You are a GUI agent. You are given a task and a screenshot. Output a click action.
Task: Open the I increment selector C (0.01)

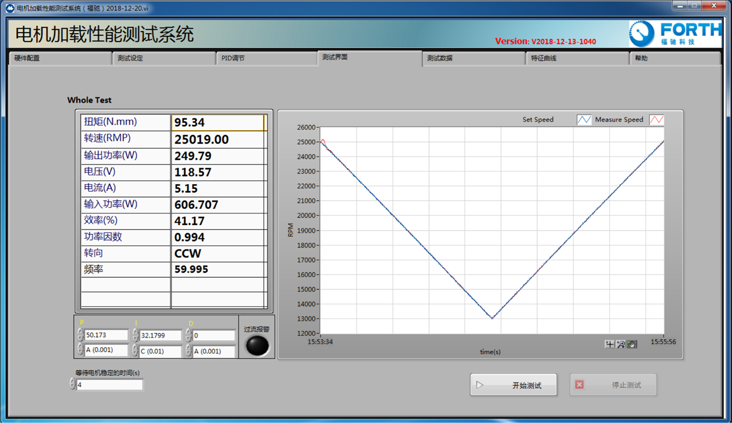click(160, 351)
